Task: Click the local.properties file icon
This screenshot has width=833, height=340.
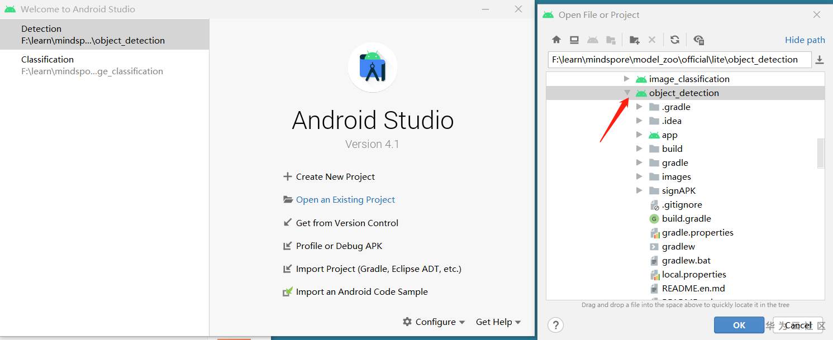Action: click(x=654, y=275)
